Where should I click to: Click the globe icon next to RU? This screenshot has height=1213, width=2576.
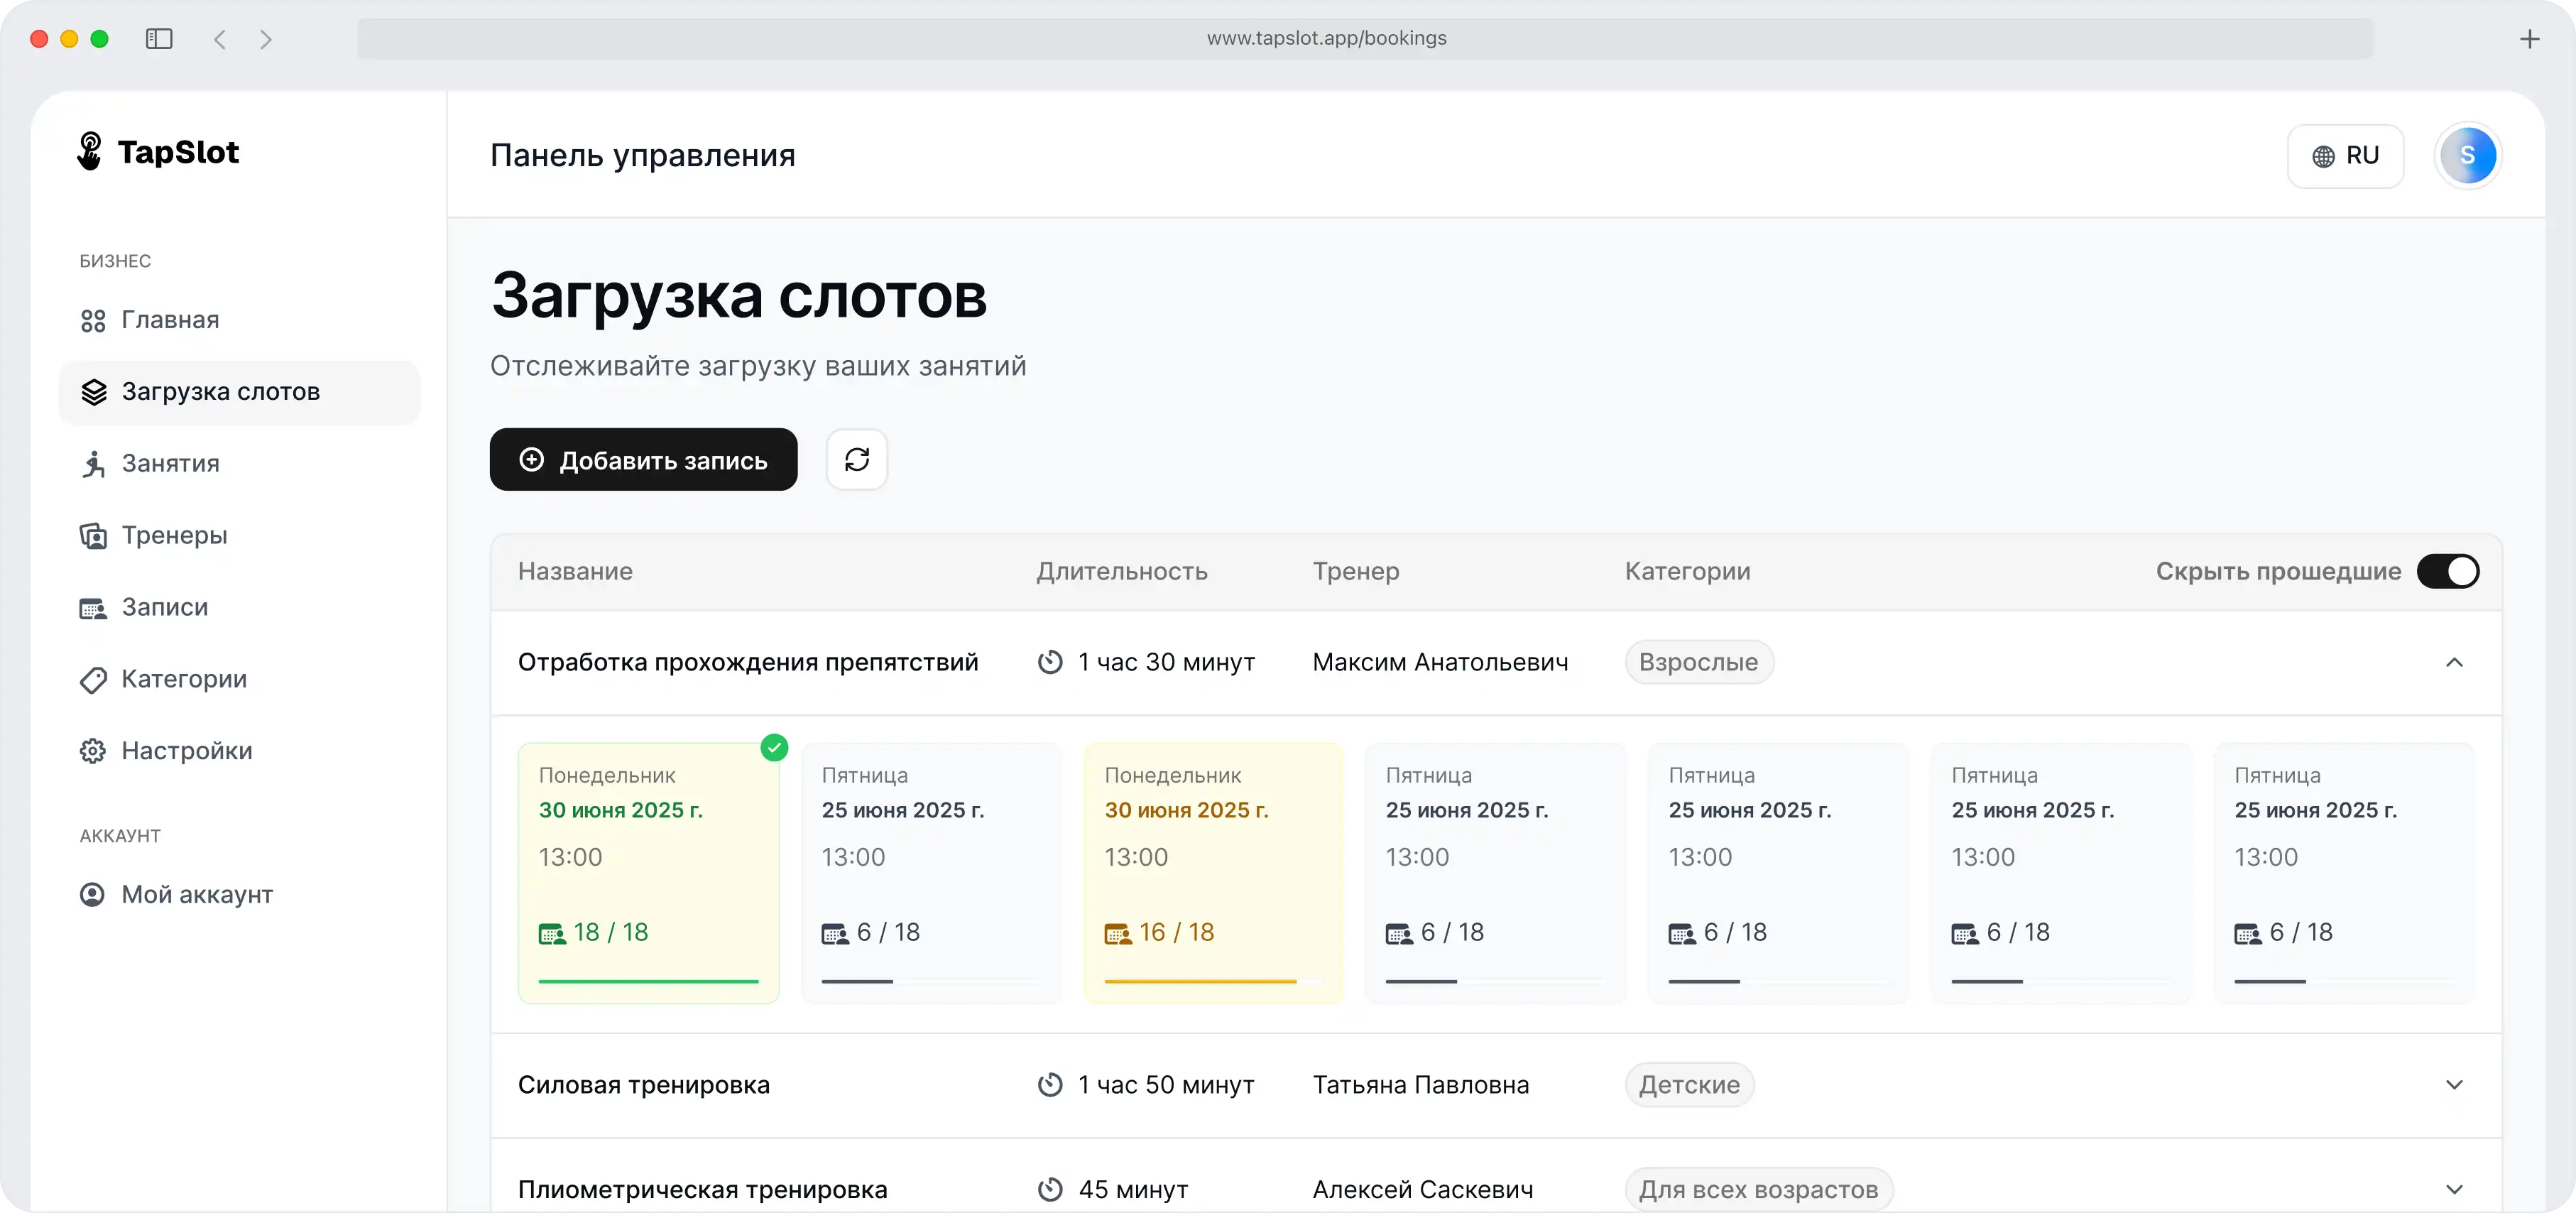[2323, 157]
